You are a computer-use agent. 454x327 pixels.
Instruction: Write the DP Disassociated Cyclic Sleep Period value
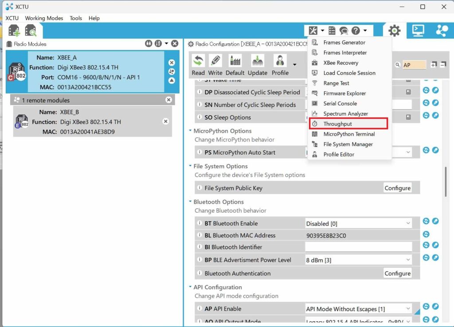(x=435, y=90)
